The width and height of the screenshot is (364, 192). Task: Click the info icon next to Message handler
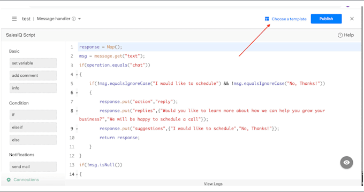[73, 19]
